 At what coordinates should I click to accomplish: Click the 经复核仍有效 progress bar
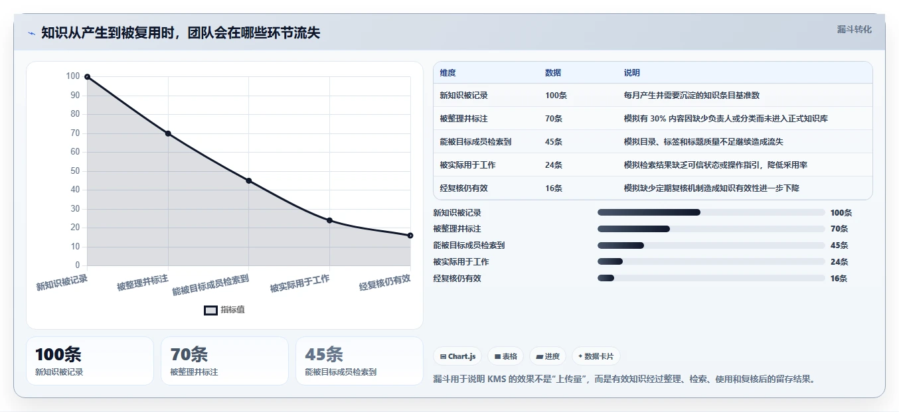[711, 278]
